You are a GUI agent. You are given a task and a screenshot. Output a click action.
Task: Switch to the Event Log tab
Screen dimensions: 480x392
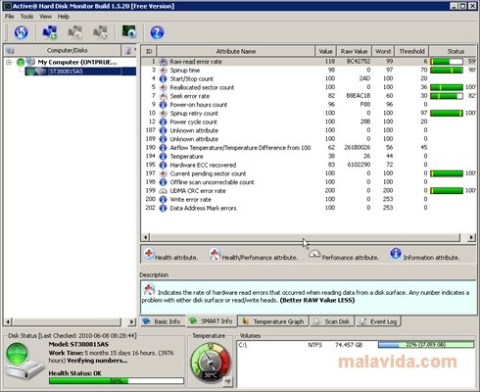click(378, 321)
